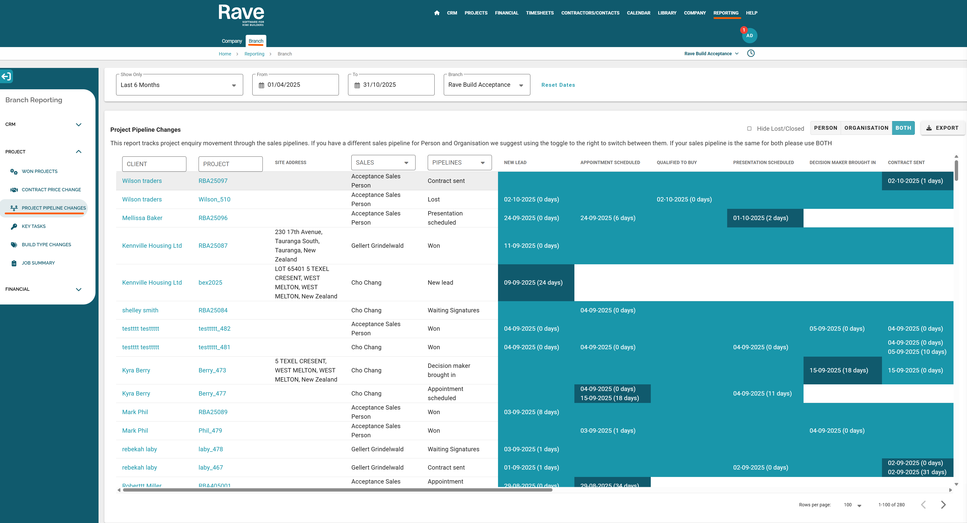Click the Won Projects gears icon

pos(14,171)
